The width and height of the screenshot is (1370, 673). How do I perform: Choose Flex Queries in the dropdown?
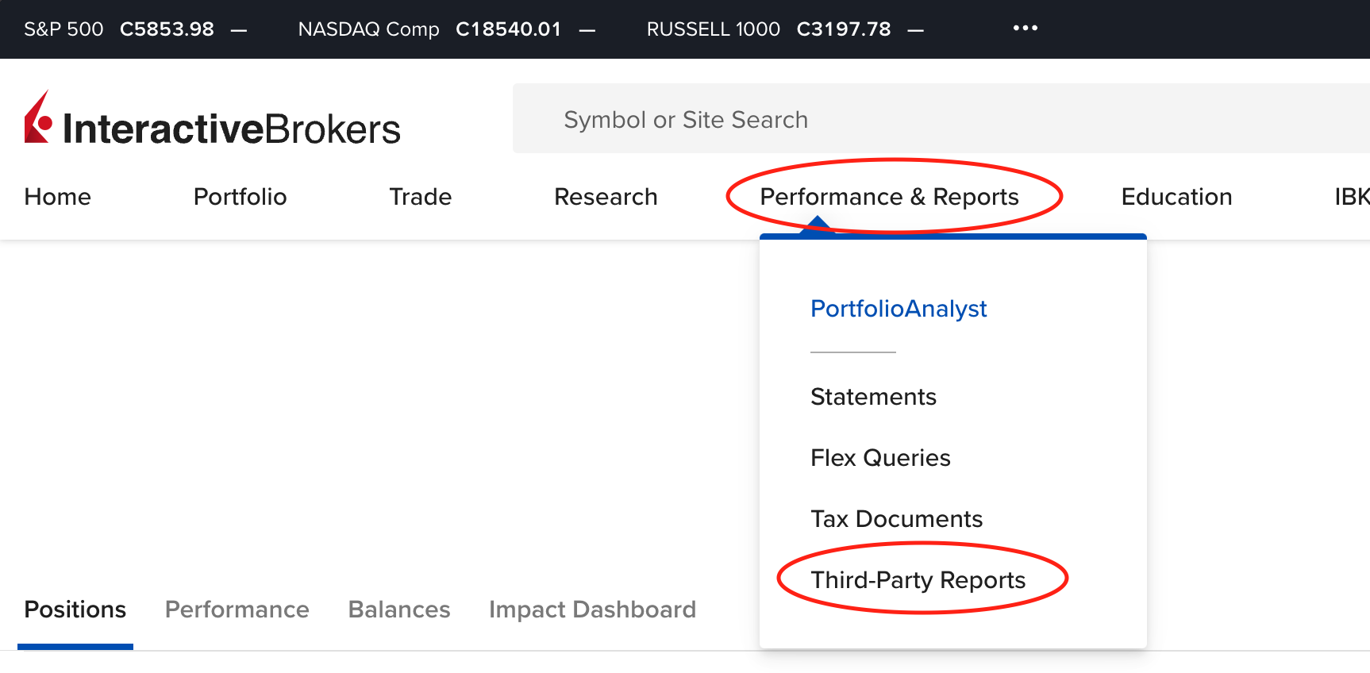[880, 458]
